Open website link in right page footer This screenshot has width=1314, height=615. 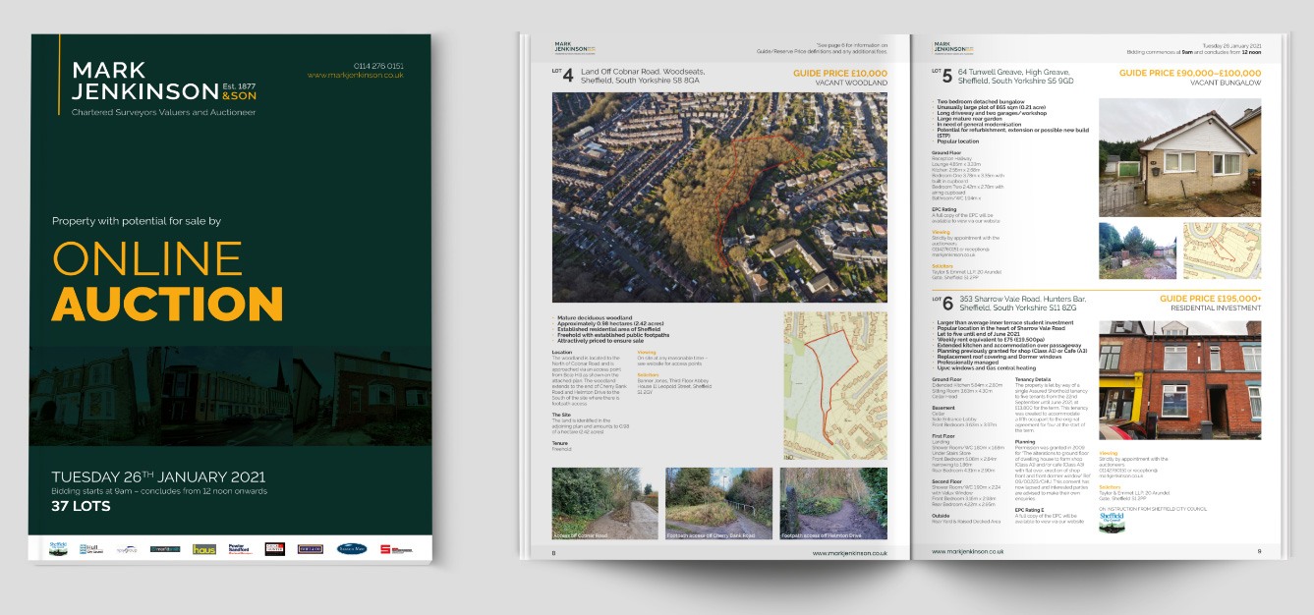point(967,552)
